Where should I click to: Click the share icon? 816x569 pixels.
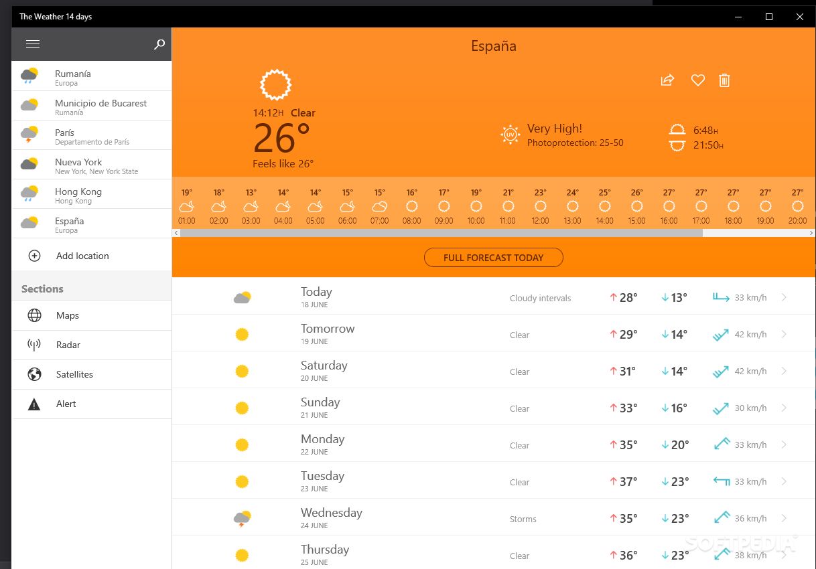coord(667,80)
